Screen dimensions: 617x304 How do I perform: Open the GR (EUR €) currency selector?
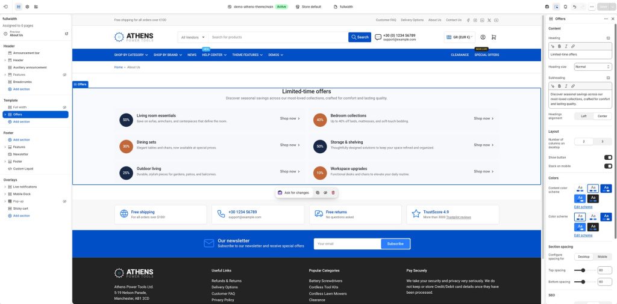pyautogui.click(x=459, y=37)
